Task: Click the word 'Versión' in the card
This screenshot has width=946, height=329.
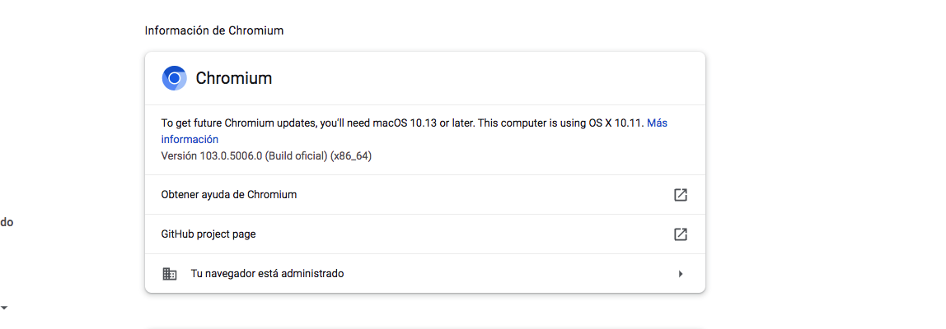Action: point(179,155)
